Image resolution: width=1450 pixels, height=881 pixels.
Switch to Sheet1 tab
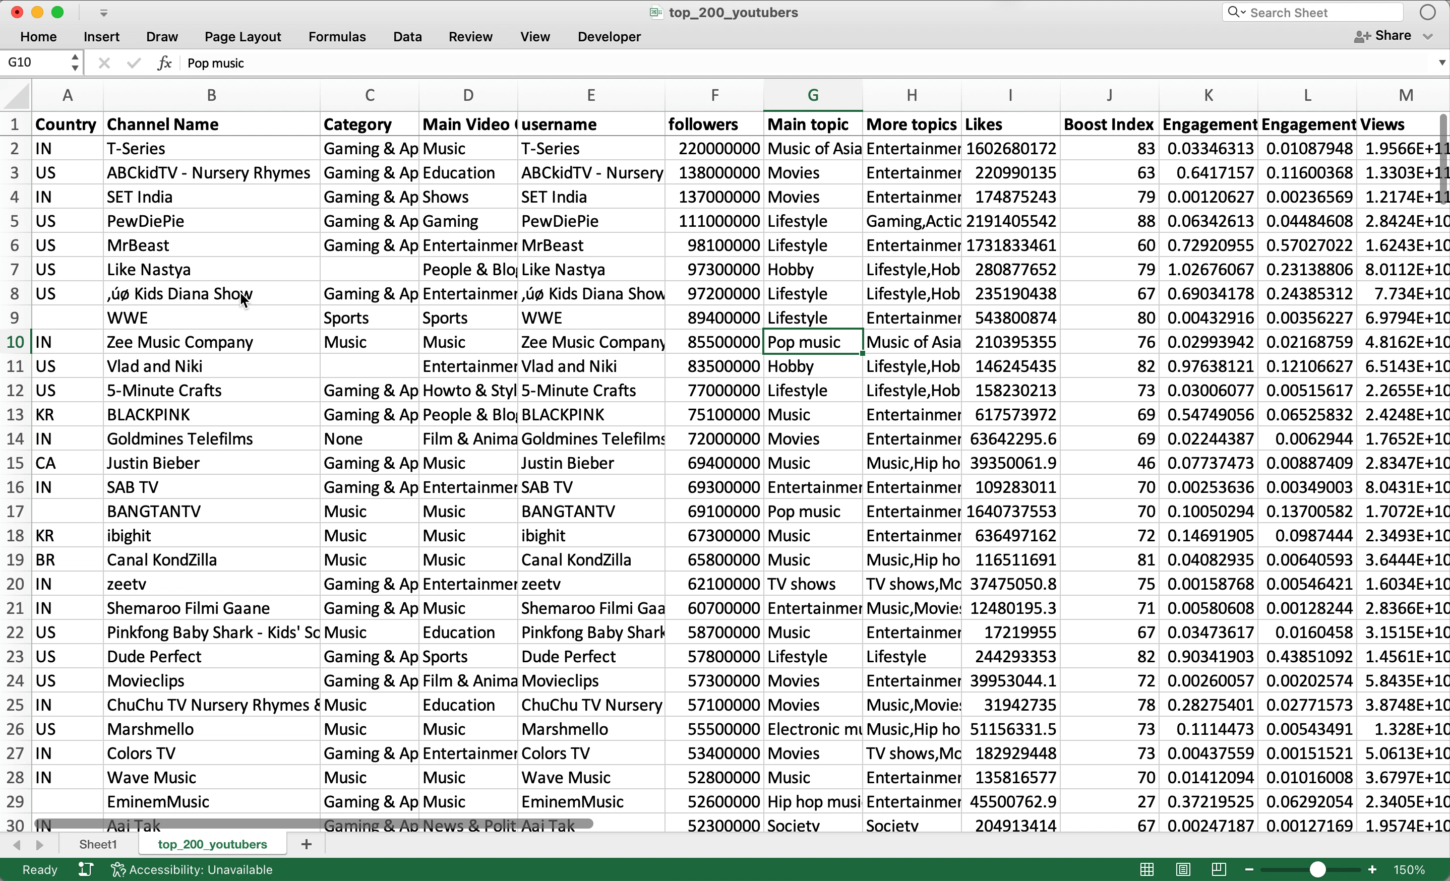tap(98, 844)
